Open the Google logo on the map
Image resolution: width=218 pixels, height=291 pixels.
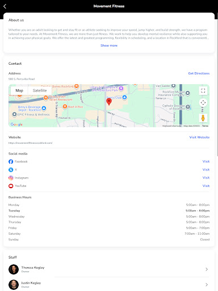[16, 124]
